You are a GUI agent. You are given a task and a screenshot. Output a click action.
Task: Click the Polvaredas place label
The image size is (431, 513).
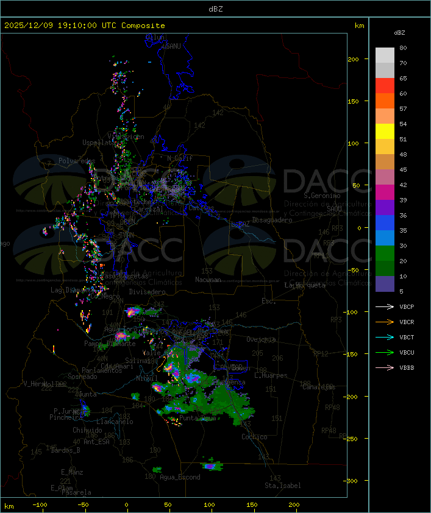point(77,161)
